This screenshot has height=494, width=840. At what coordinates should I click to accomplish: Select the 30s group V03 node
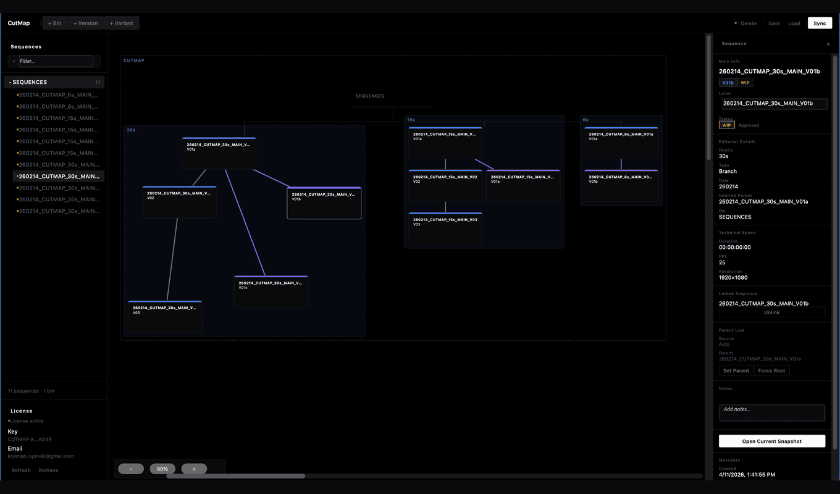click(x=164, y=317)
